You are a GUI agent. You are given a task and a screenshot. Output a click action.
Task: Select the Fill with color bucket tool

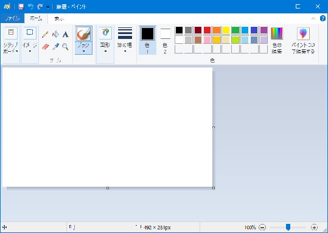click(x=55, y=34)
